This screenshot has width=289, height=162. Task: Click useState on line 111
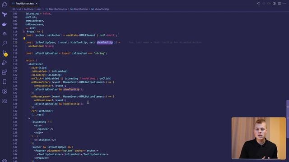coord(72,35)
